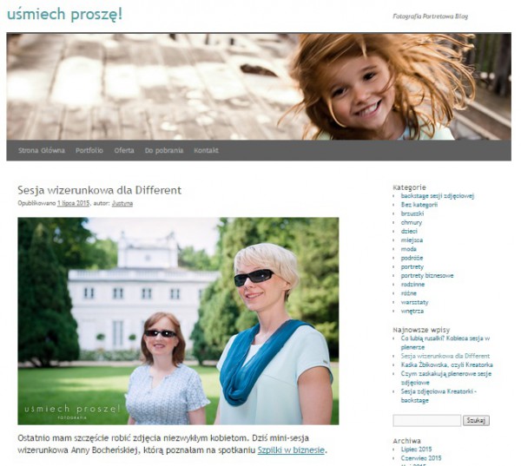This screenshot has width=521, height=466.
Task: Open the Oferta menu item
Action: [124, 150]
